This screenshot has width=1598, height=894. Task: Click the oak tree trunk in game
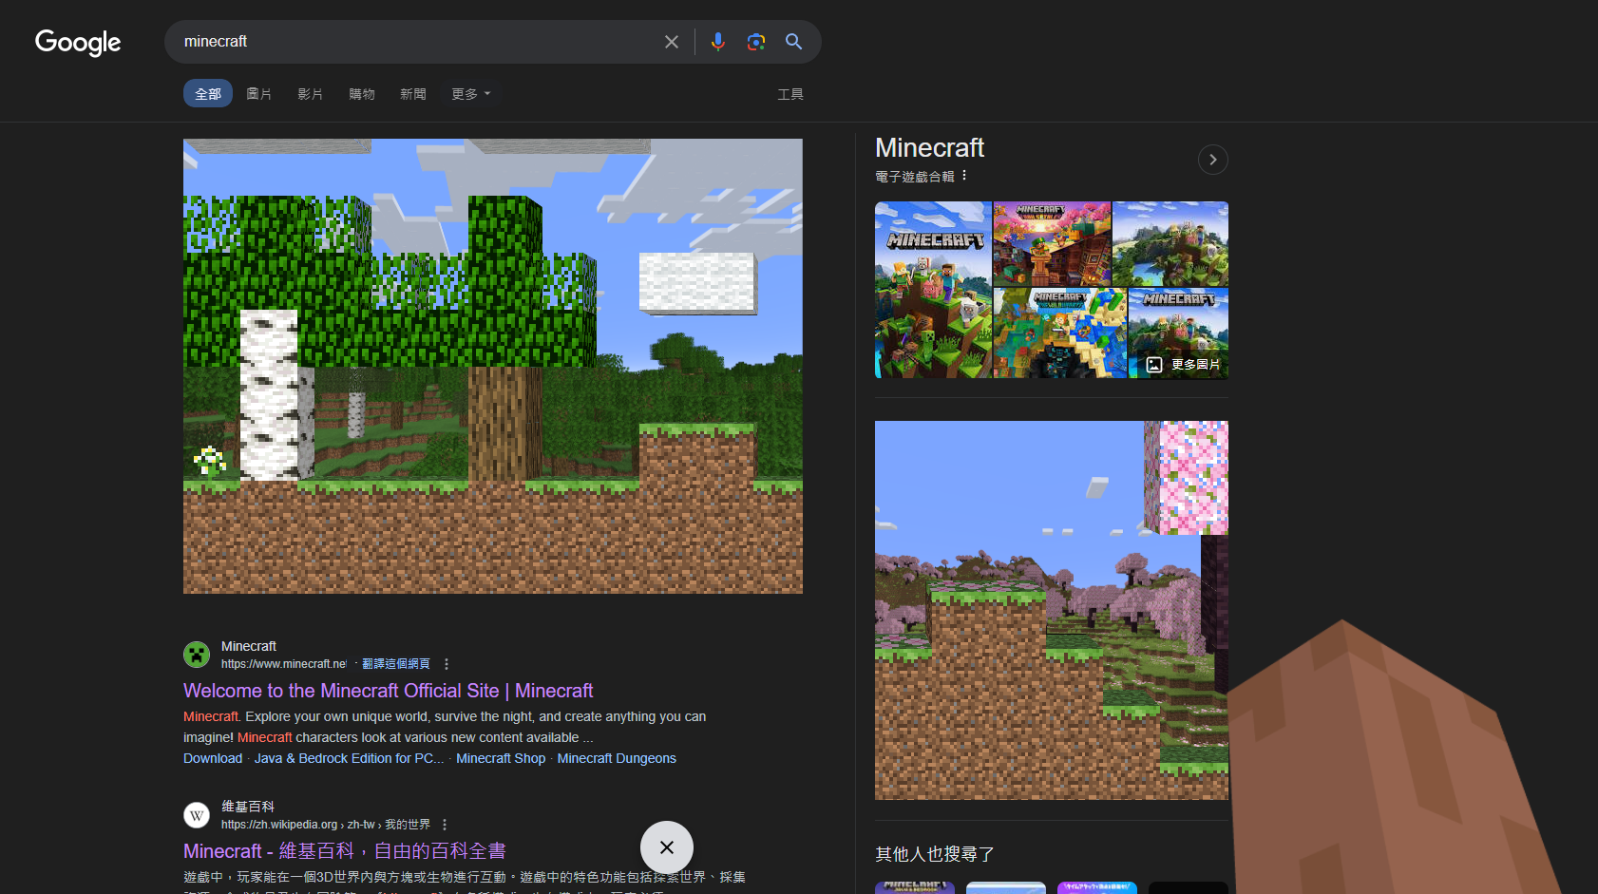[504, 425]
